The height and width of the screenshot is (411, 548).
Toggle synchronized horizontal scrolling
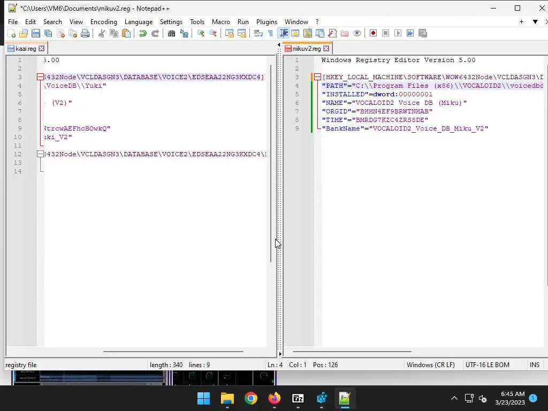(x=241, y=33)
